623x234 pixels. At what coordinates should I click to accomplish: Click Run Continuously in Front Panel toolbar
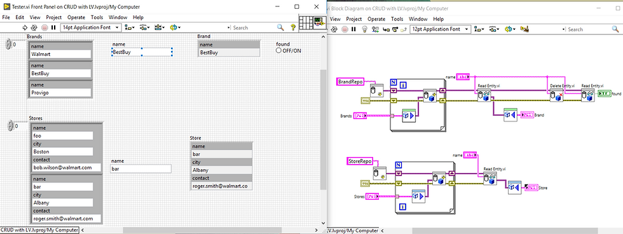point(34,27)
